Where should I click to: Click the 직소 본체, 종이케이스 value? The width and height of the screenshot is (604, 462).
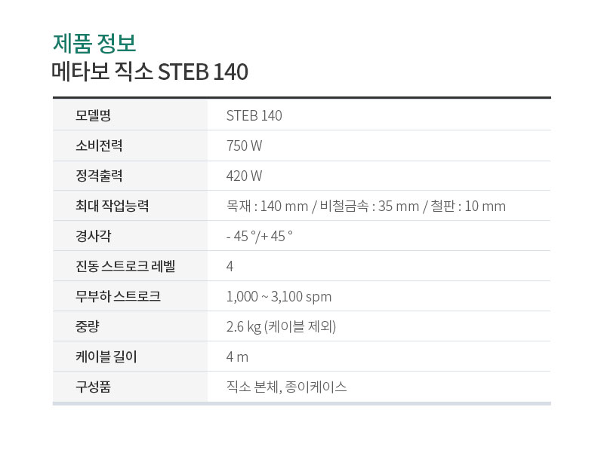click(x=287, y=387)
